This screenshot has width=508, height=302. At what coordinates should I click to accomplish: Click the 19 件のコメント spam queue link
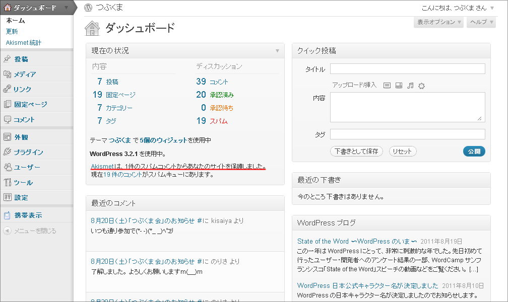123,175
